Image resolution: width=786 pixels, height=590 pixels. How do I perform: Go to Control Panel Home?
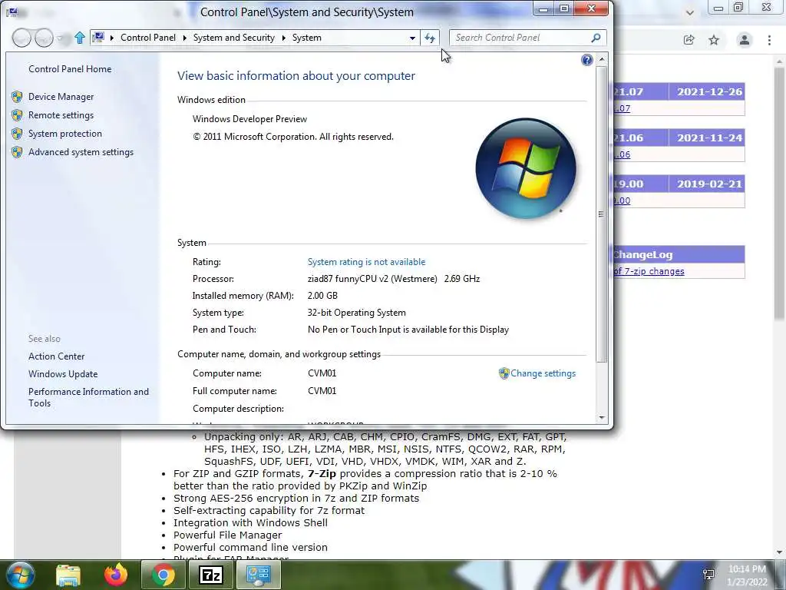point(70,68)
